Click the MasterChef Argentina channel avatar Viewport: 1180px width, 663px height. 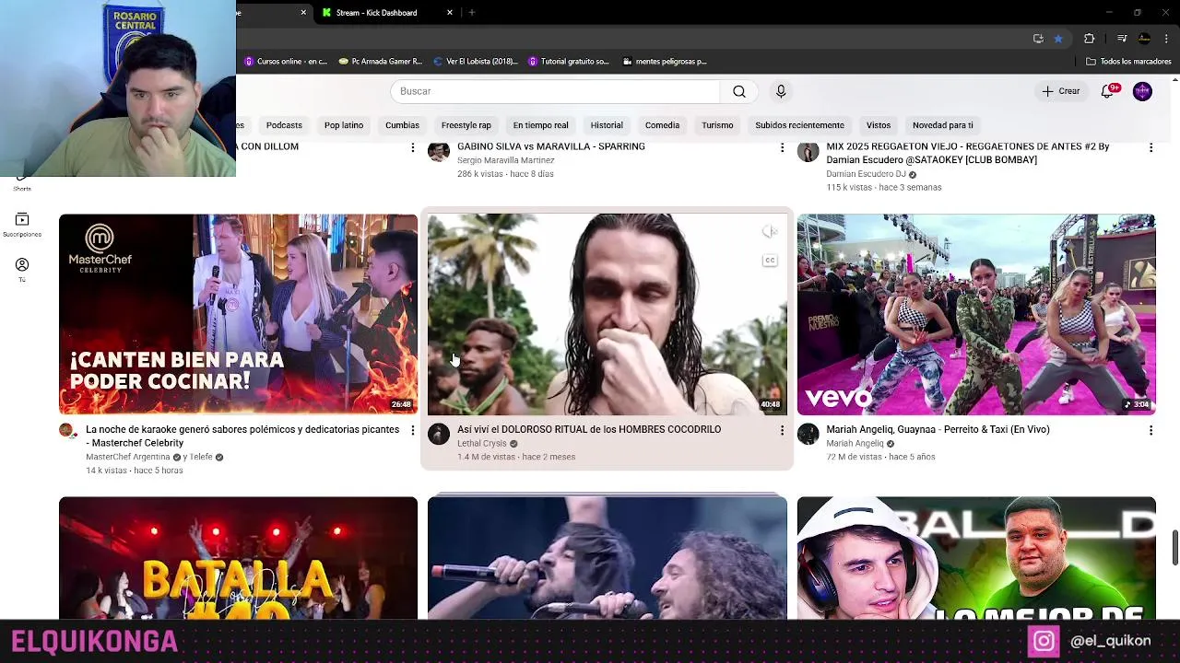[x=66, y=430]
